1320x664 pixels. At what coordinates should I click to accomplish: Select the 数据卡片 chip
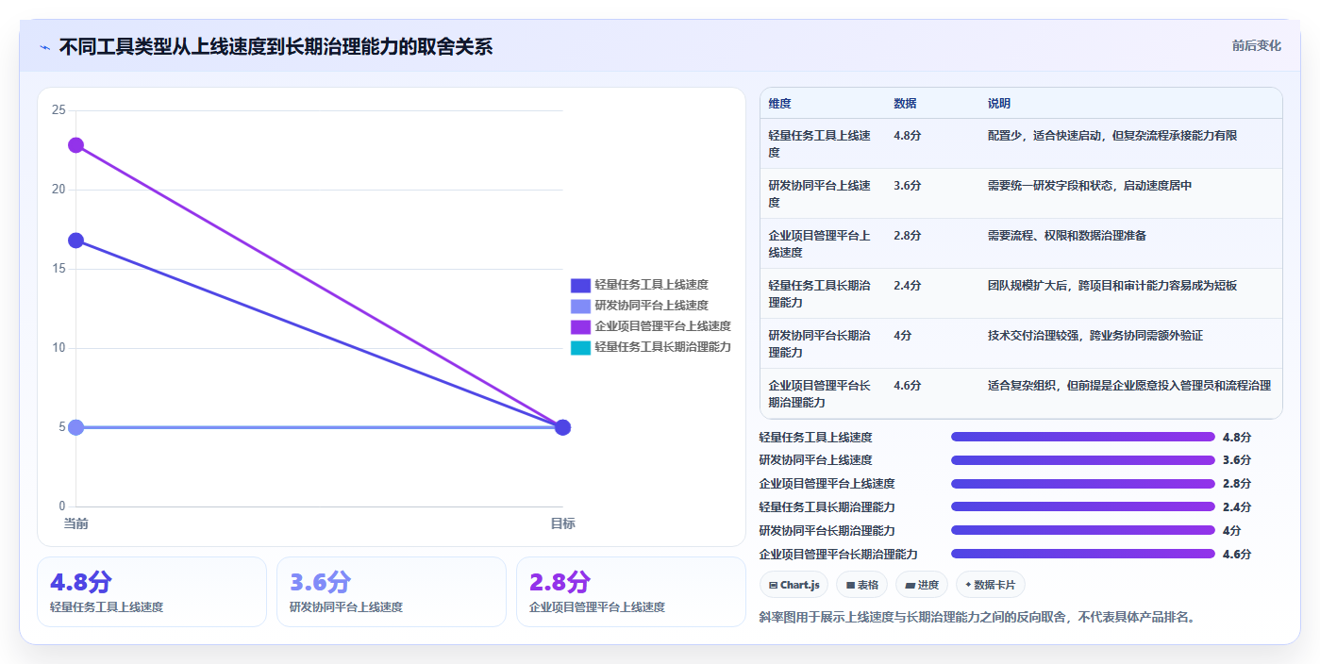point(990,585)
